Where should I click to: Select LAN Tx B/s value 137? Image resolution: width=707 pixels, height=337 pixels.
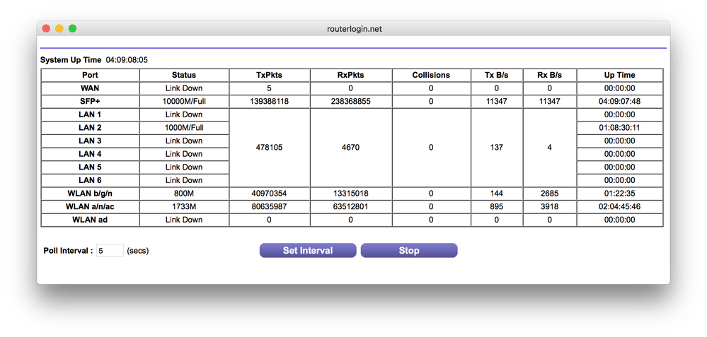tap(496, 148)
